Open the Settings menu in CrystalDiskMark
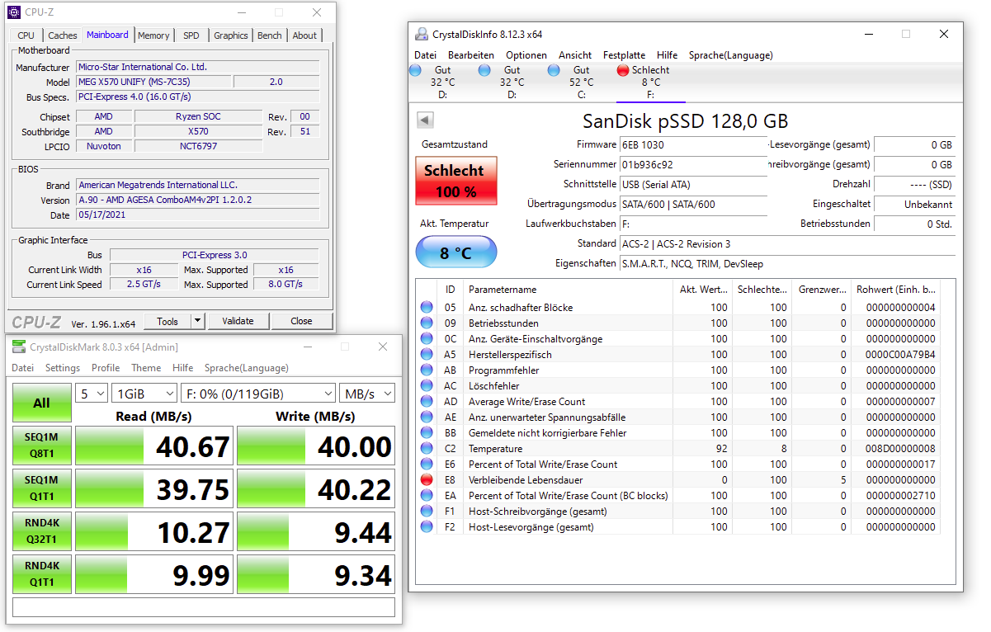 pyautogui.click(x=63, y=368)
